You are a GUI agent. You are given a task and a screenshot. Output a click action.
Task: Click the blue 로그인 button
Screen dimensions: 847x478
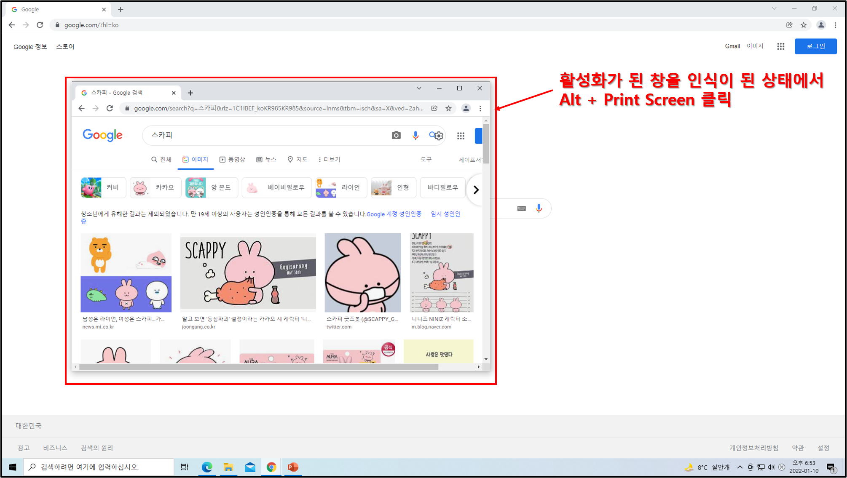(x=815, y=46)
